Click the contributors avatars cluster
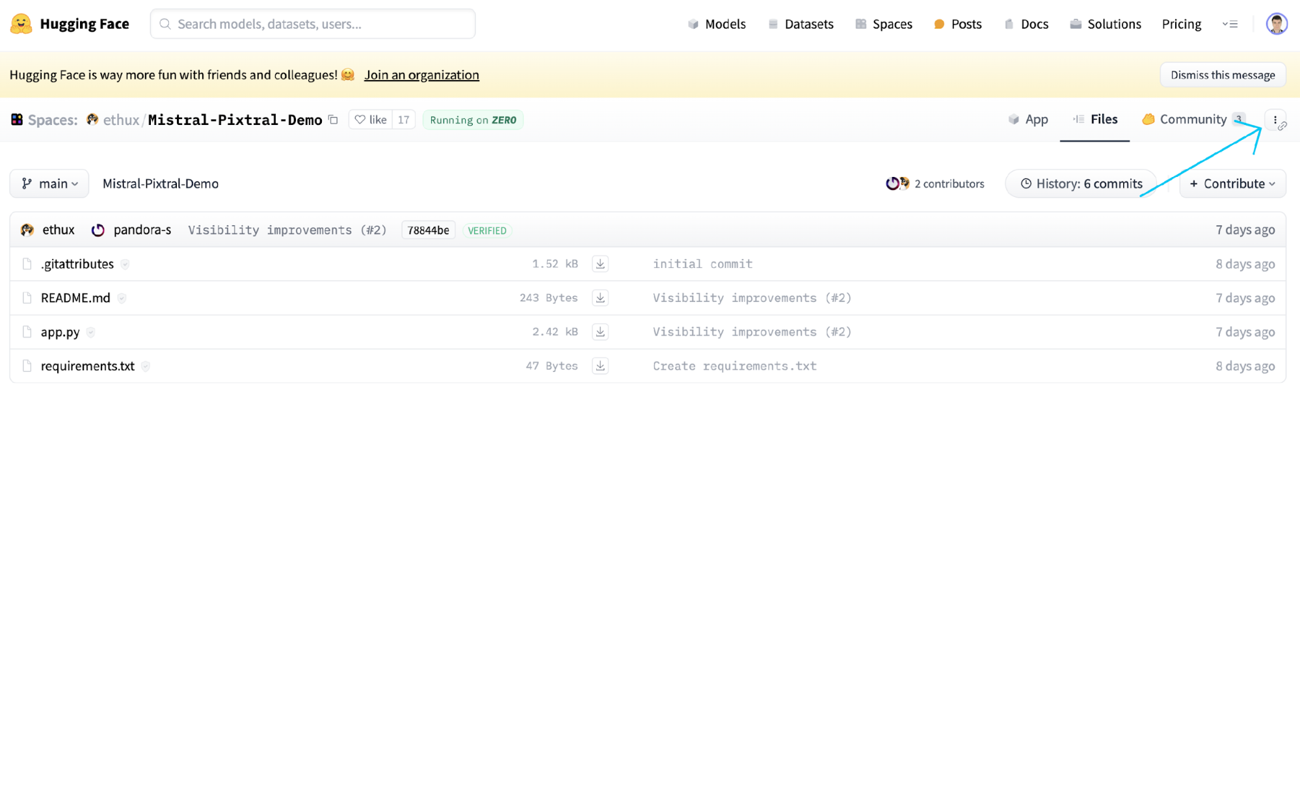 897,183
